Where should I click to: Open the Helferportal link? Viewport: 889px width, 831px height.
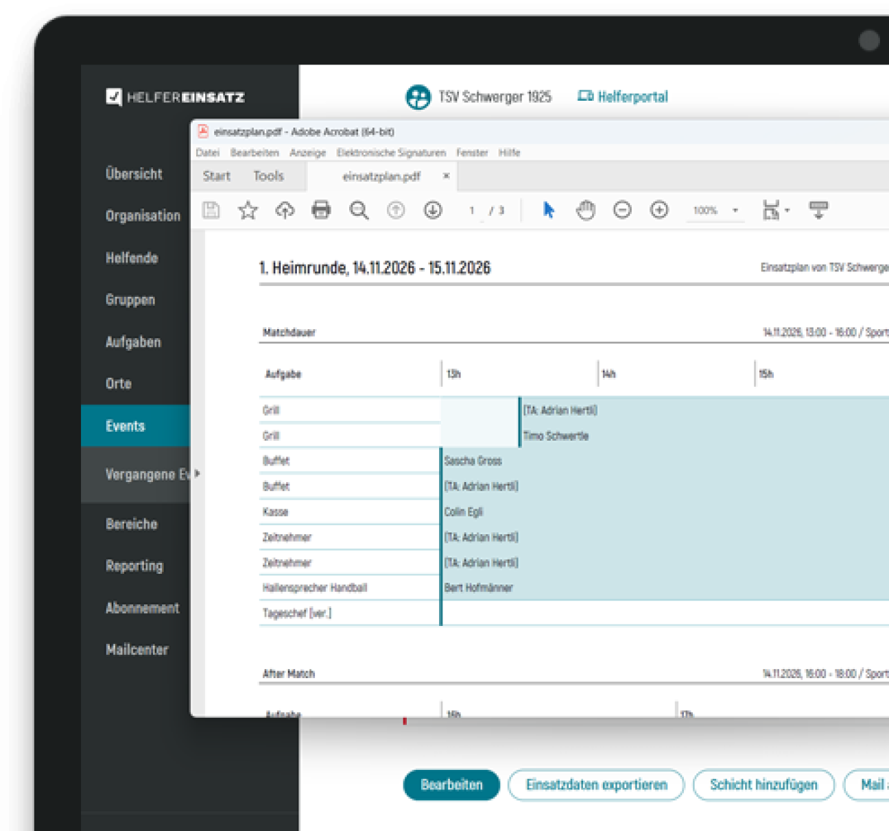pos(623,97)
